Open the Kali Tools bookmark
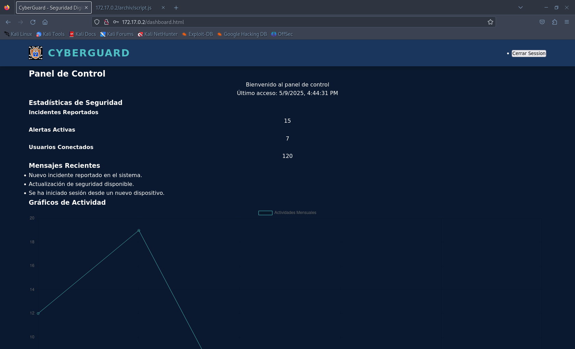The height and width of the screenshot is (349, 575). pos(50,34)
